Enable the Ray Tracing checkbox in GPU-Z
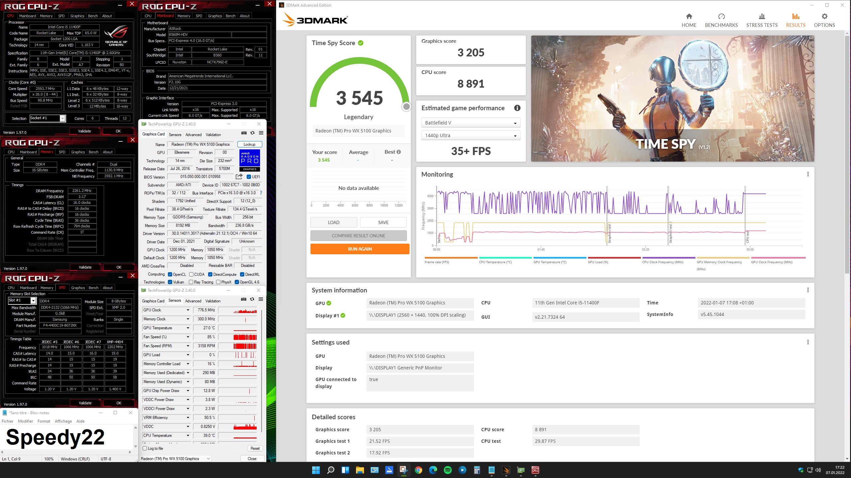The width and height of the screenshot is (851, 478). point(191,282)
